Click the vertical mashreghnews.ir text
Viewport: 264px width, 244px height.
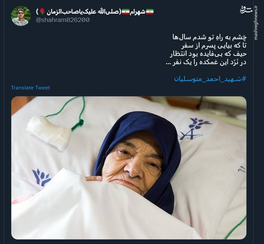tap(256, 23)
